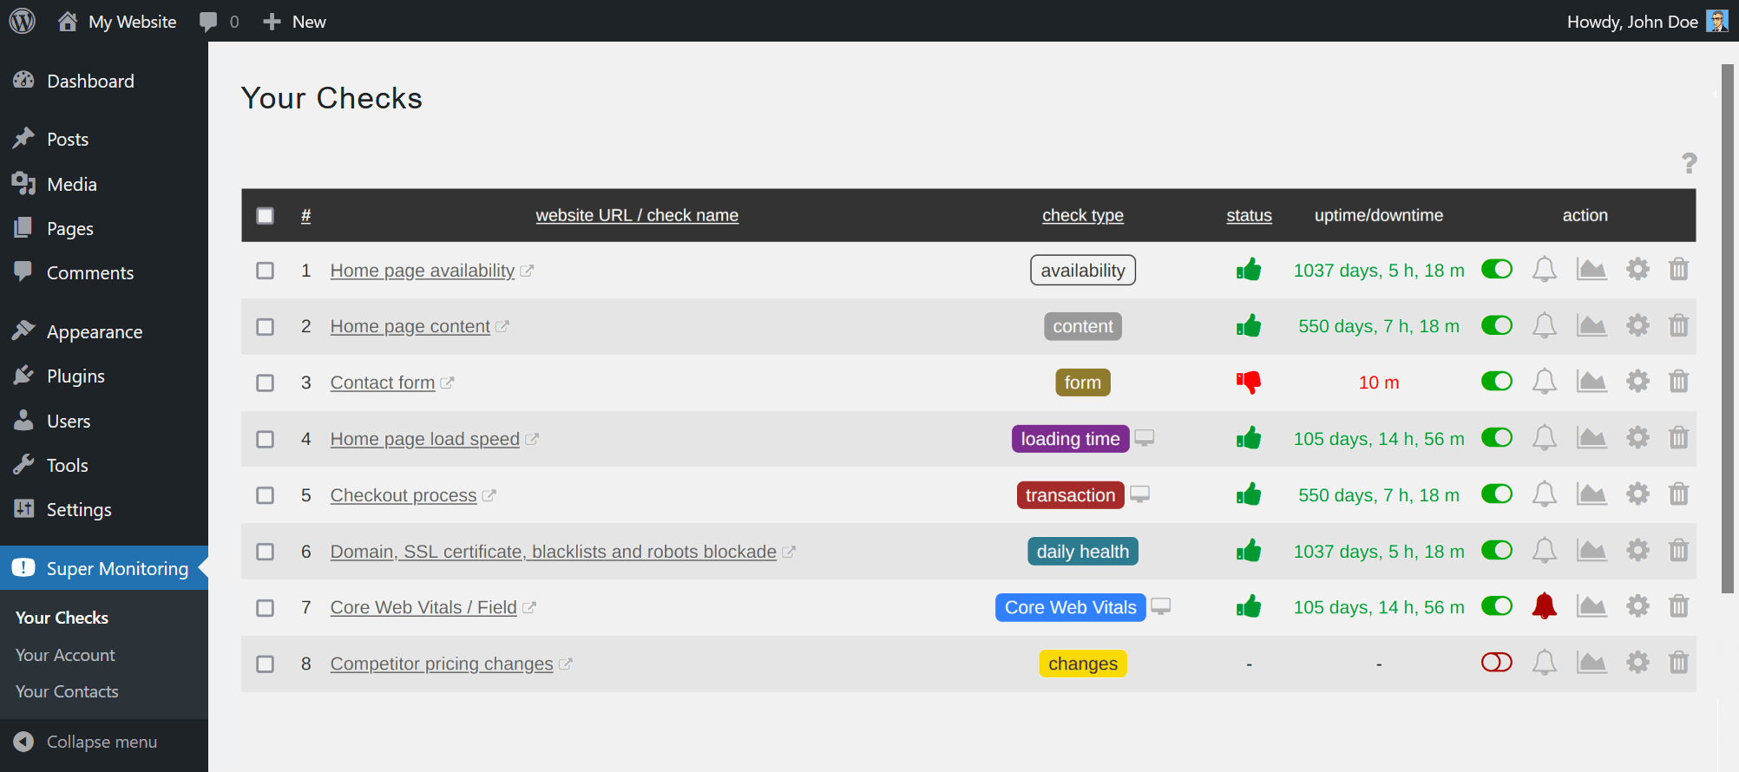Collapse the sidebar menu

(87, 742)
